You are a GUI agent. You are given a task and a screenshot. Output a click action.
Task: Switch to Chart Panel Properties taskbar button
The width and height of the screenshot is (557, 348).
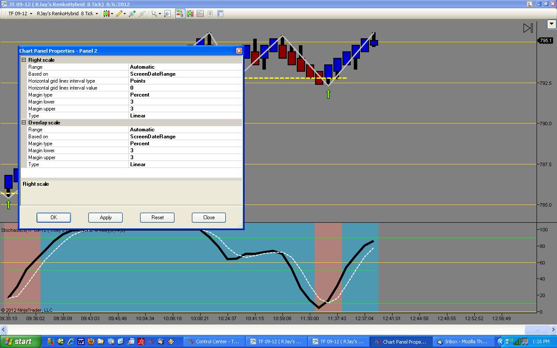tap(401, 341)
